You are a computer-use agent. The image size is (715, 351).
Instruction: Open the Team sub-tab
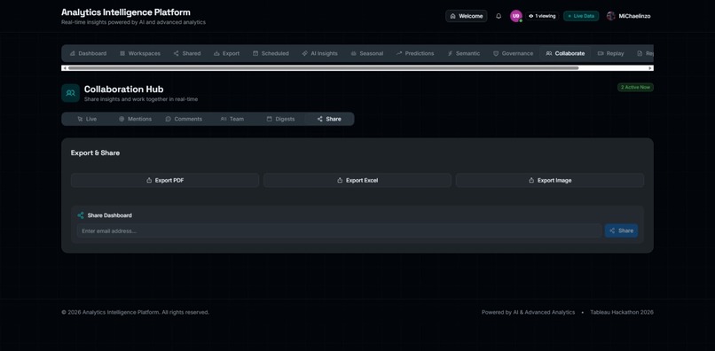pos(232,119)
